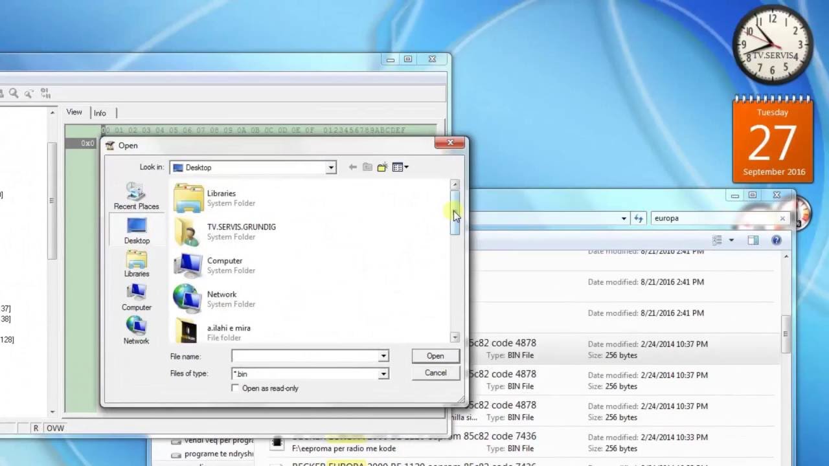Switch to the Info tab in hex editor

[100, 113]
